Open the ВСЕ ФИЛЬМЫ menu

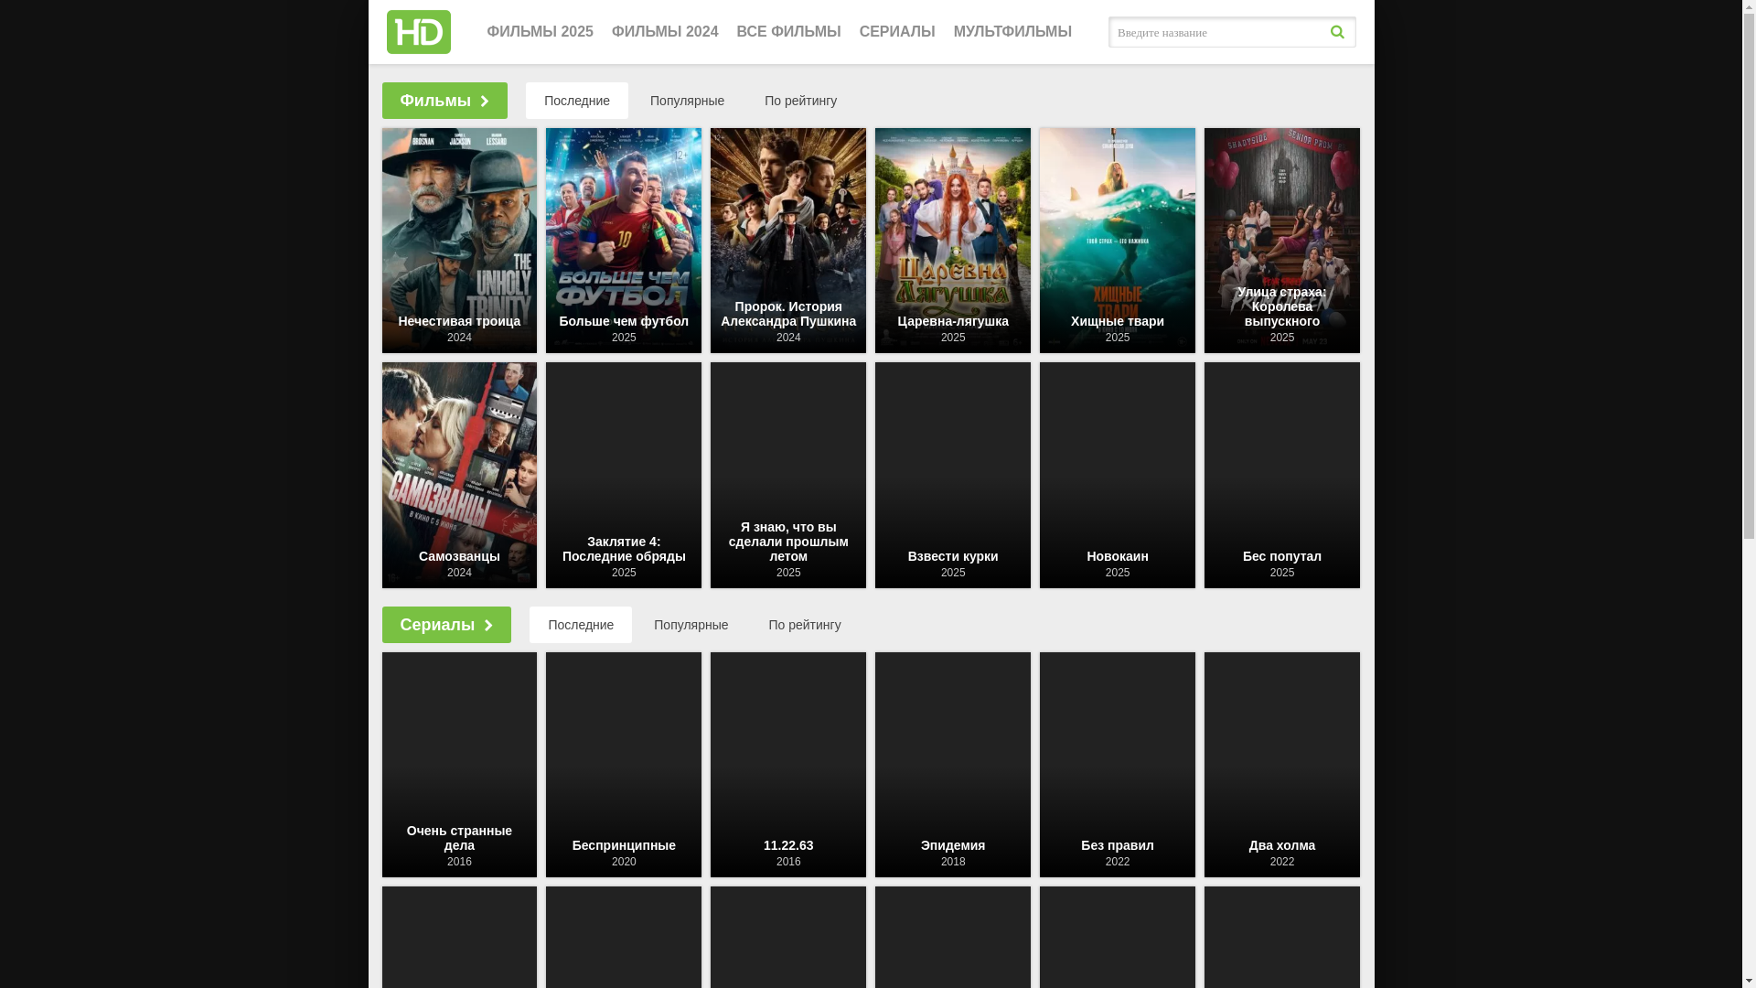coord(788,32)
